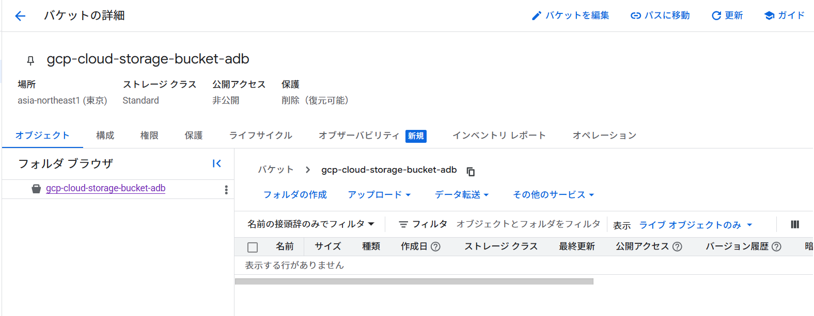Open the column display options icon
Screen dimensions: 814x316
tap(795, 224)
